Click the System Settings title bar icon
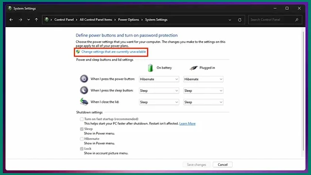311x175 pixels. [x=10, y=8]
